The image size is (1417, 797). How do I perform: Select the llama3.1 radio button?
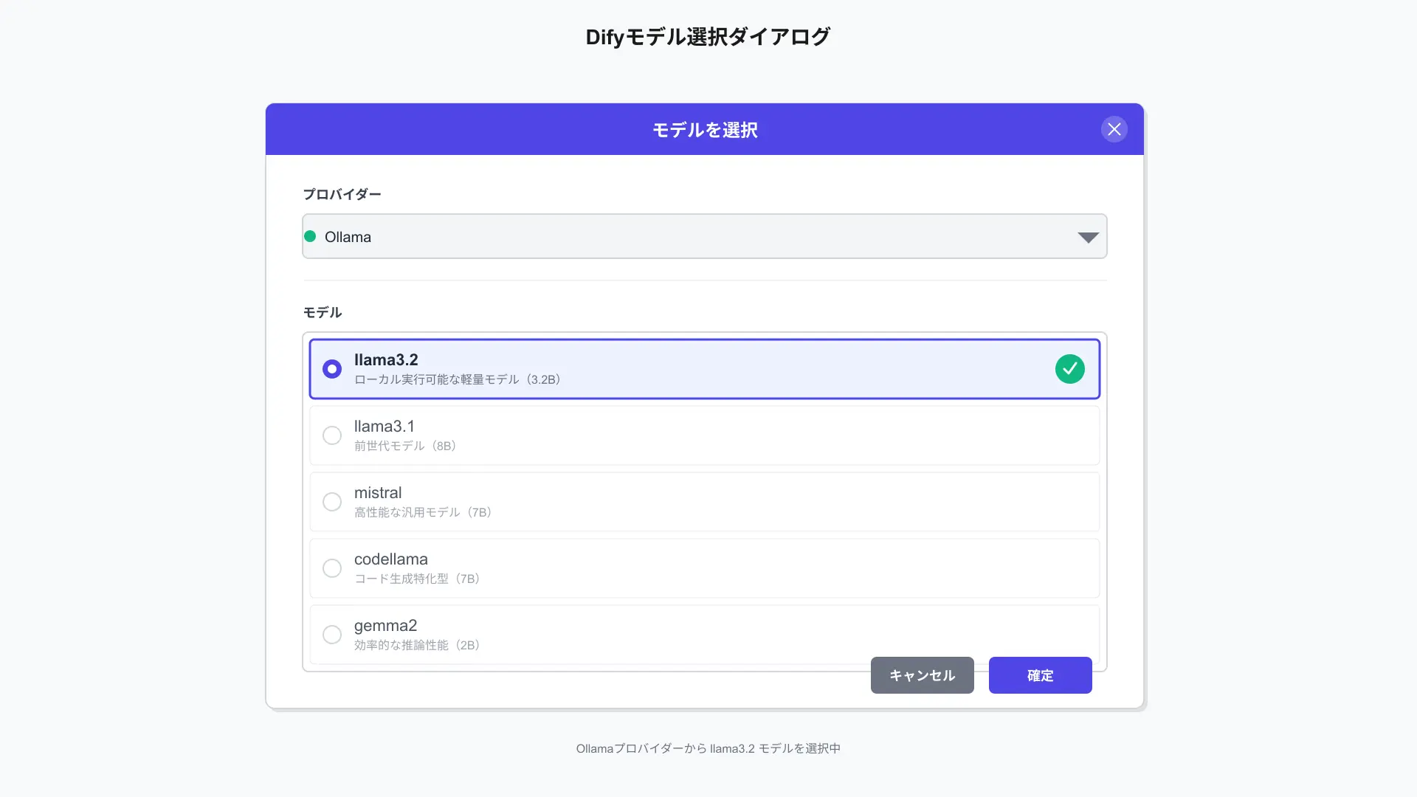(x=332, y=435)
